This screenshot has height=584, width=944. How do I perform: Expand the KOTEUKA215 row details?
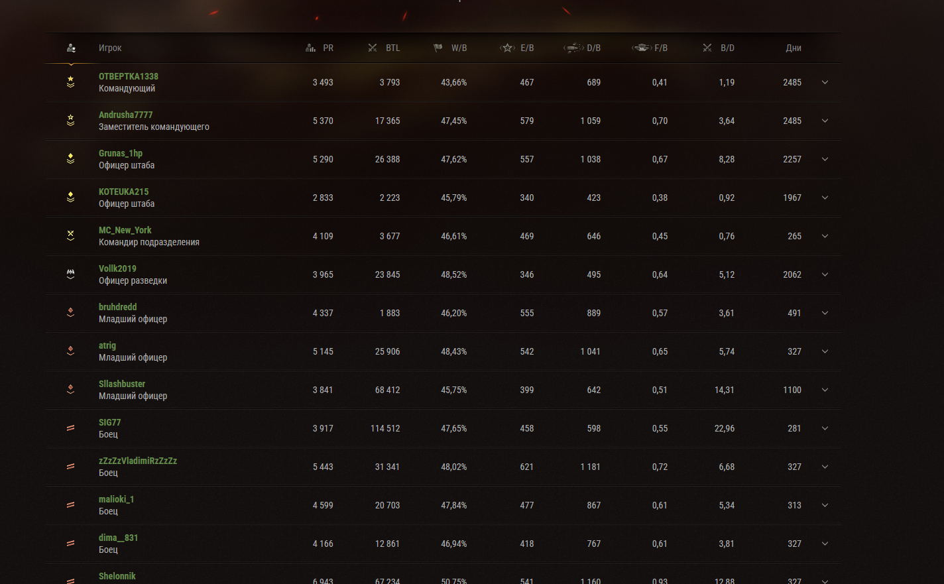coord(825,198)
